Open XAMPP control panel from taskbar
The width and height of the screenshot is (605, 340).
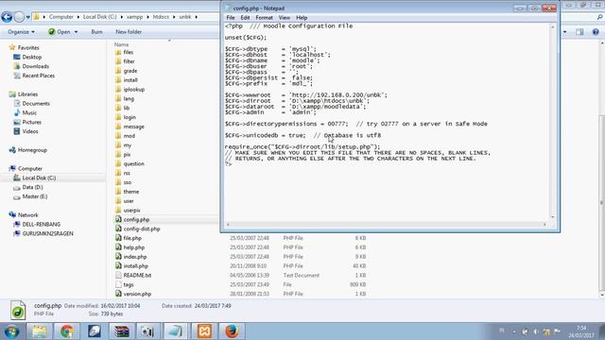[204, 331]
